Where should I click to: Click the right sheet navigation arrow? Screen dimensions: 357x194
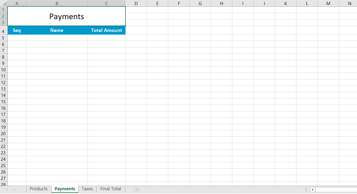14,189
